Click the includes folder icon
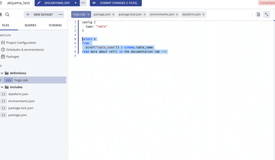Screen dimensions: 275x160 pos(7,87)
